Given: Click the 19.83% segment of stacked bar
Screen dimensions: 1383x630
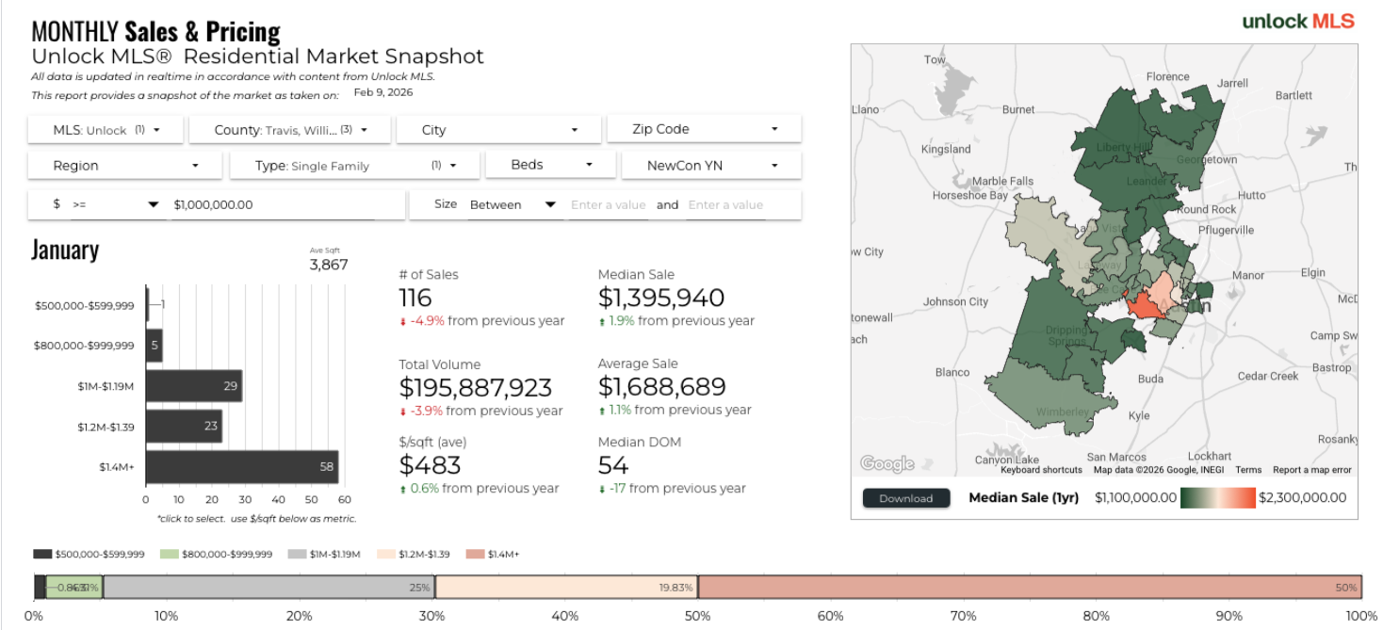Looking at the screenshot, I should [566, 587].
